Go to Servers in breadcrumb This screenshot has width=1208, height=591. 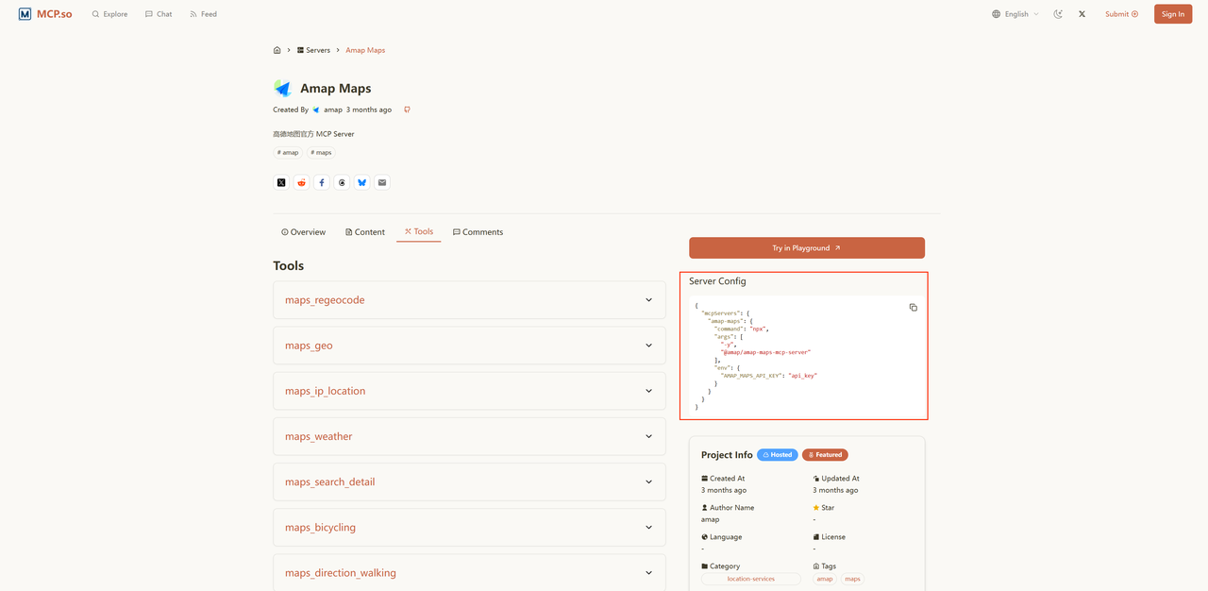(x=313, y=50)
